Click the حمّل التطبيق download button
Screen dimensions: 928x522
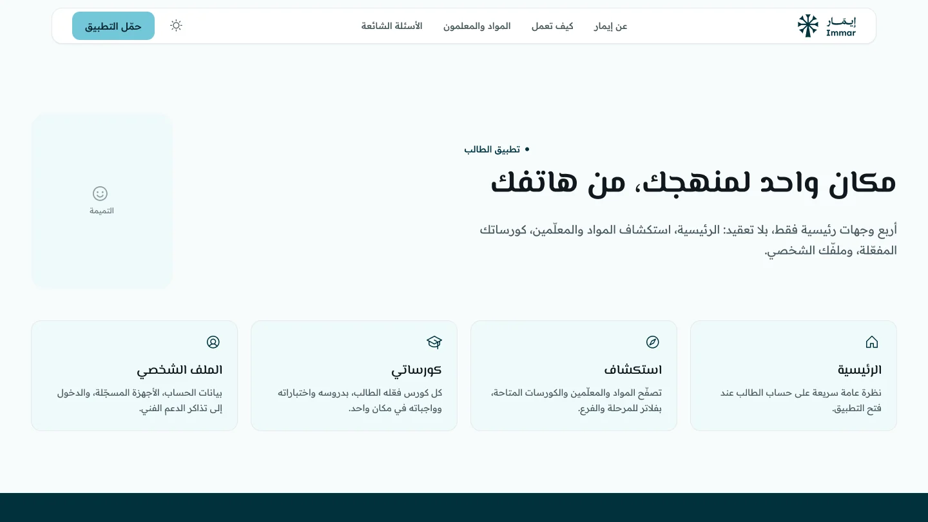point(113,26)
